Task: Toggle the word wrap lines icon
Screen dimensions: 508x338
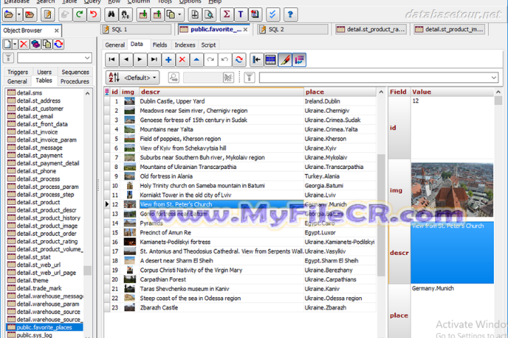Action: click(x=299, y=60)
